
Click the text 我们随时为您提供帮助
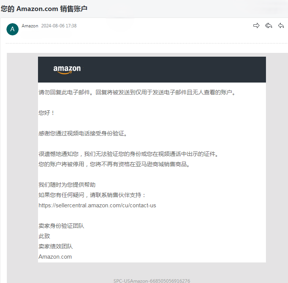(67, 184)
